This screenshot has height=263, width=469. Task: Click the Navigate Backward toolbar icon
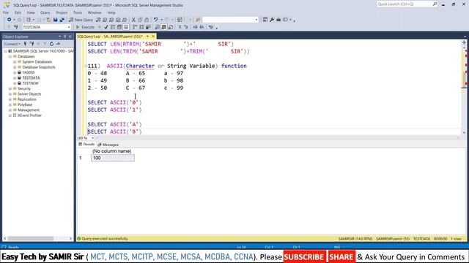(10, 20)
